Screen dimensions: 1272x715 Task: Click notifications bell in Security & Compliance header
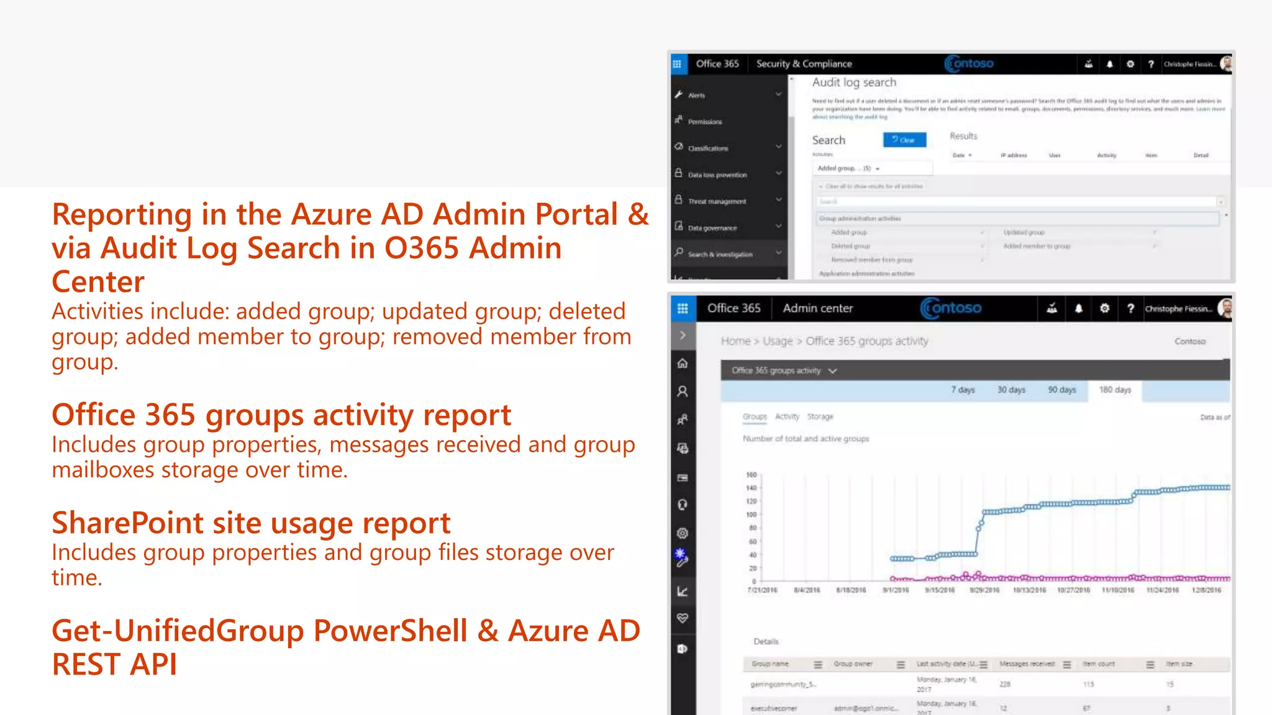1109,64
